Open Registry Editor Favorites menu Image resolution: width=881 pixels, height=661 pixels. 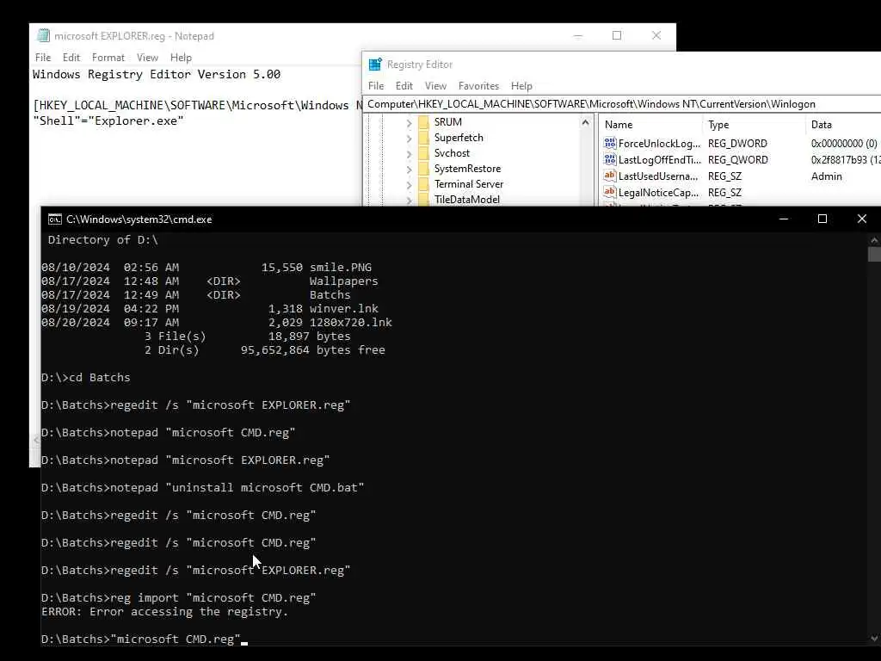[478, 86]
